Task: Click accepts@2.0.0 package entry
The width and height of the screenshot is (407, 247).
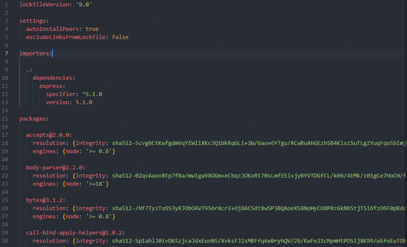Action: (x=48, y=135)
